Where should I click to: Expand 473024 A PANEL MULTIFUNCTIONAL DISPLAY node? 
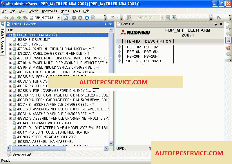tap(10, 49)
